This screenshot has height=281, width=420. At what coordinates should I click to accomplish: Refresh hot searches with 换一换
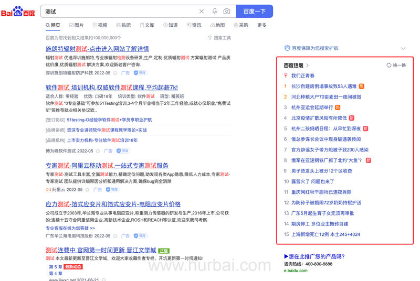(x=396, y=65)
